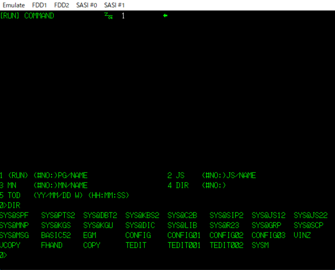The image size is (335, 270).
Task: Select file name SYS@PTS2
Action: coord(58,215)
